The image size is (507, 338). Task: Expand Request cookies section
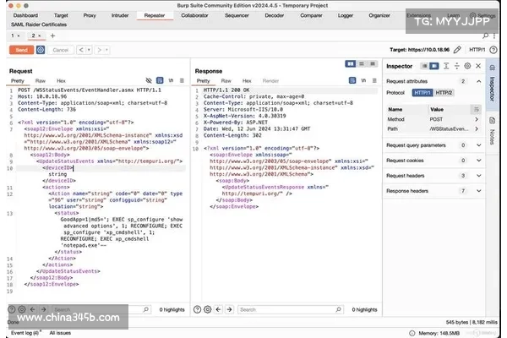click(x=479, y=161)
